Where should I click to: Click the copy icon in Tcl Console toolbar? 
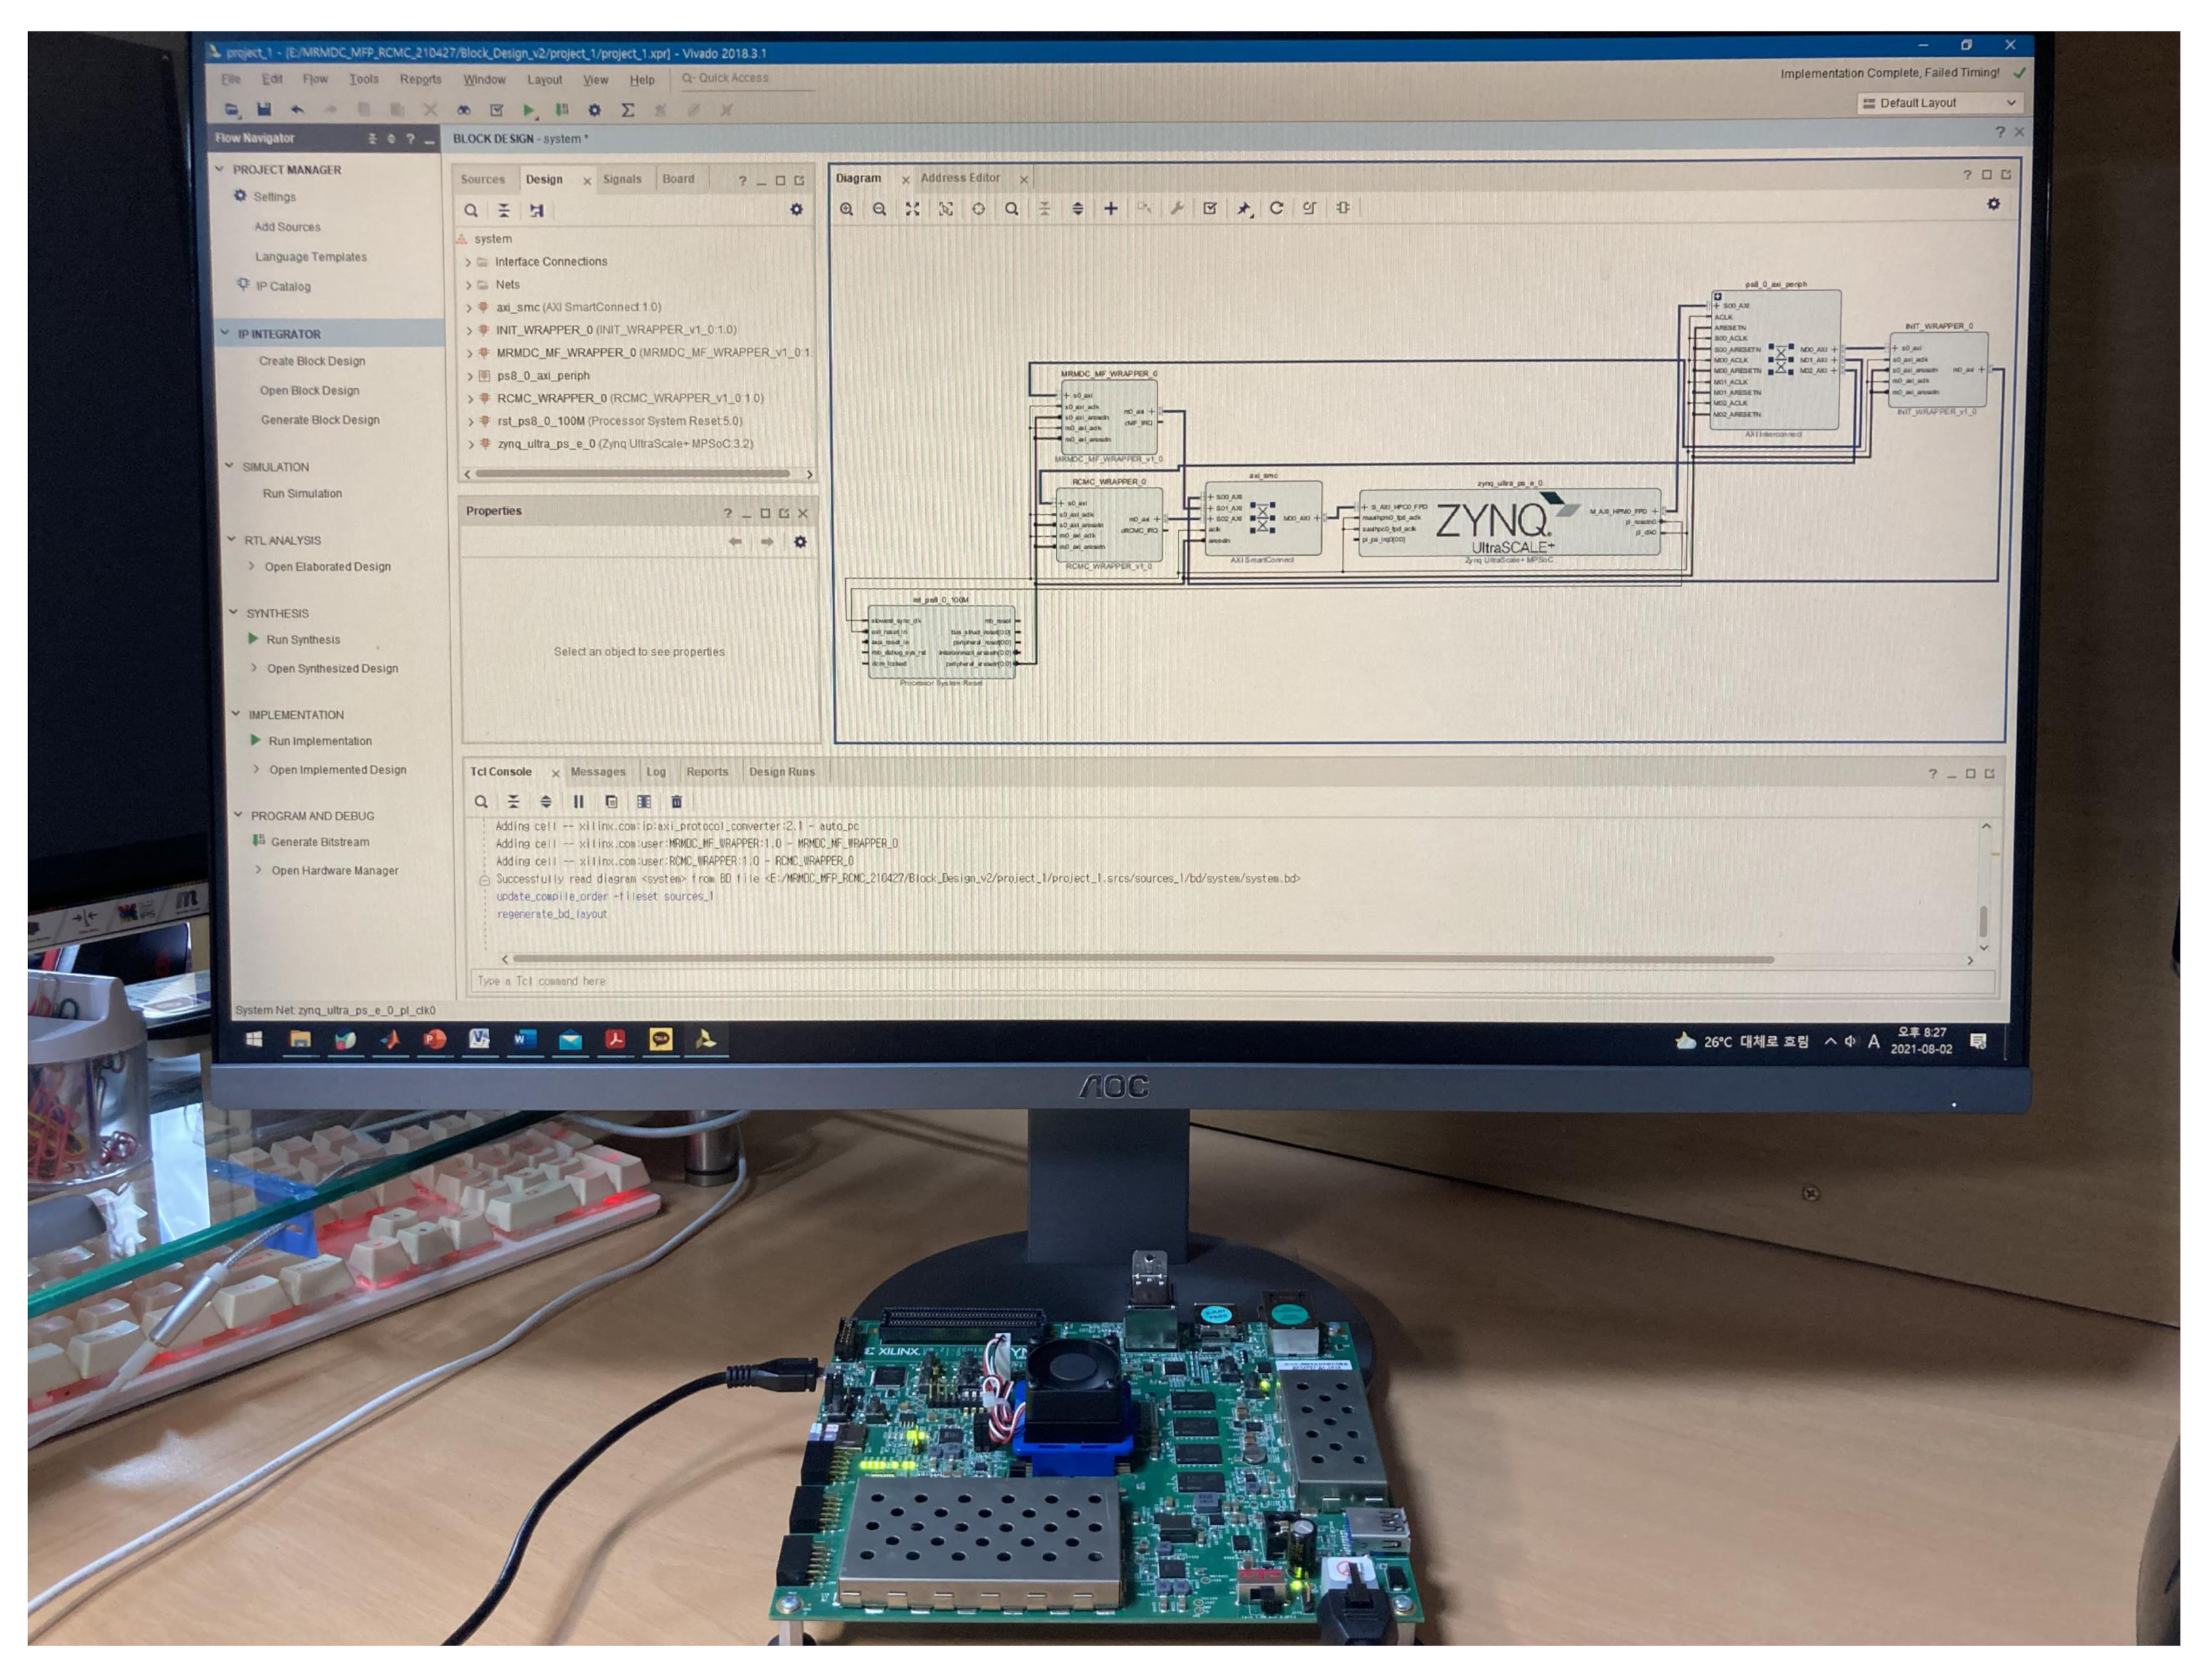click(x=611, y=802)
